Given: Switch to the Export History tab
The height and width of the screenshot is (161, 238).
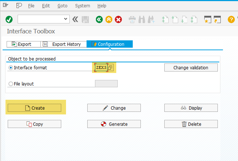Looking at the screenshot, I should click(x=63, y=44).
